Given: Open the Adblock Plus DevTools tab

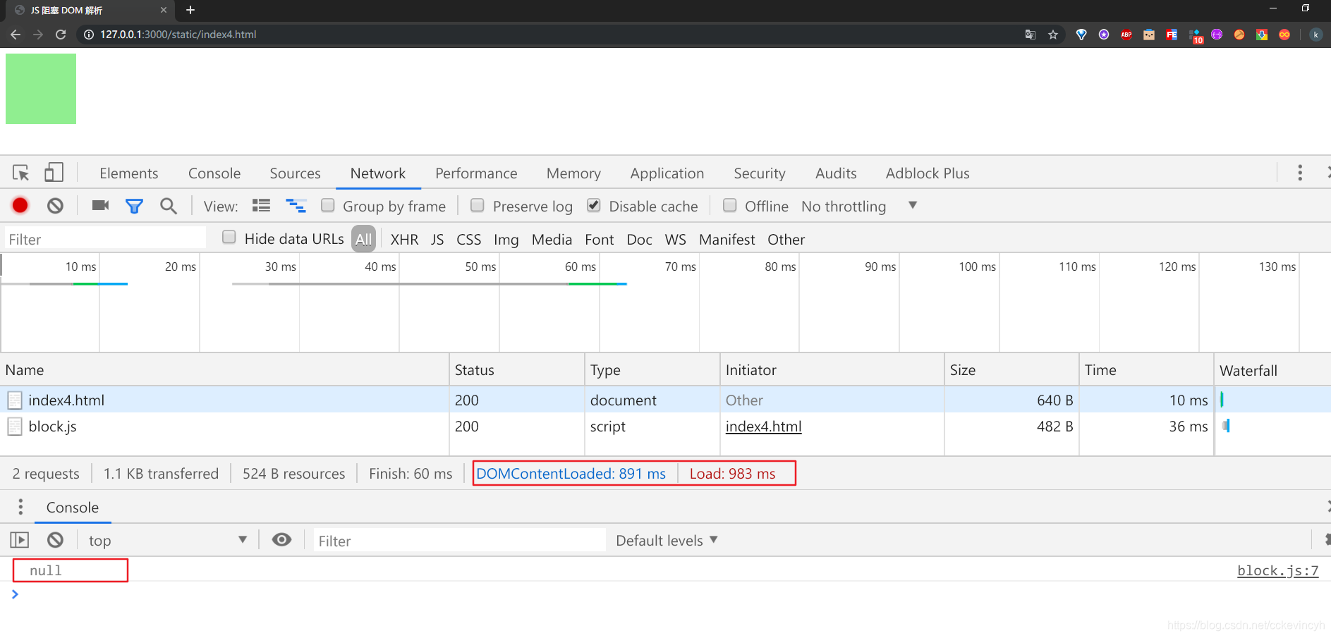Looking at the screenshot, I should click(928, 173).
